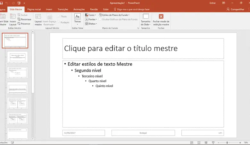This screenshot has height=145, width=250.
Task: Select the title slide layout thumbnail
Action: coord(17,57)
